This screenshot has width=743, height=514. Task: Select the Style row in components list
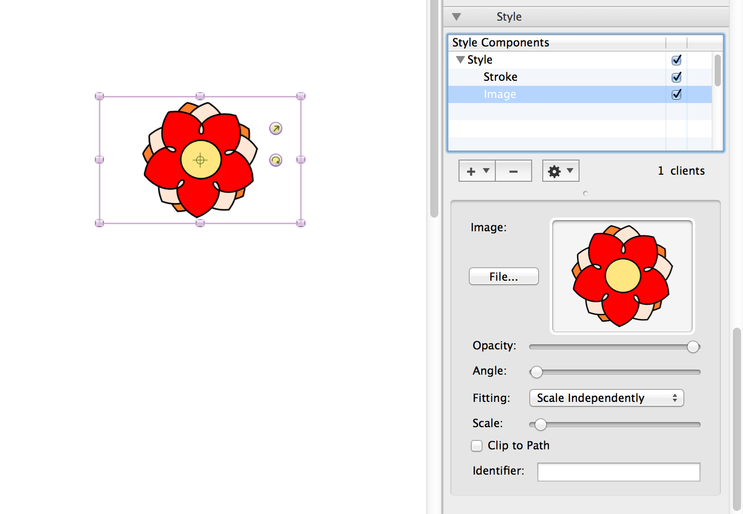pos(580,60)
